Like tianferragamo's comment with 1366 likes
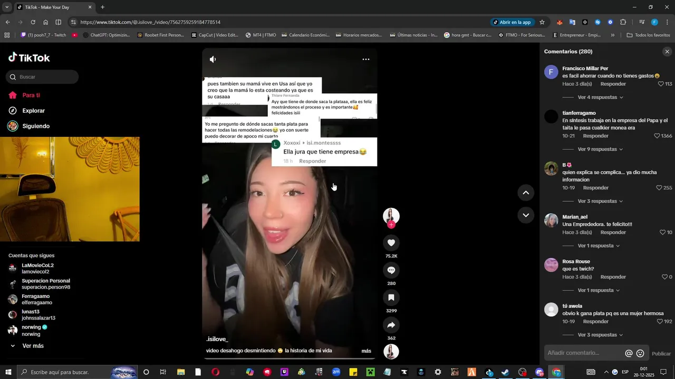 (x=657, y=136)
